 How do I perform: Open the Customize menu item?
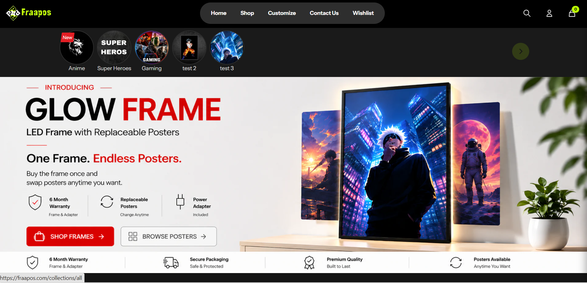(282, 13)
